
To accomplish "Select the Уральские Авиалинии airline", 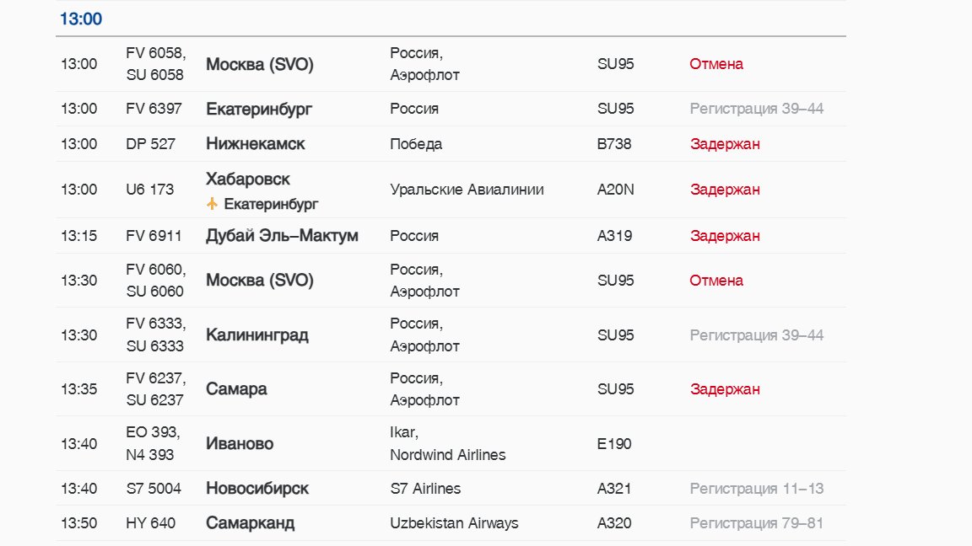I will tap(467, 190).
